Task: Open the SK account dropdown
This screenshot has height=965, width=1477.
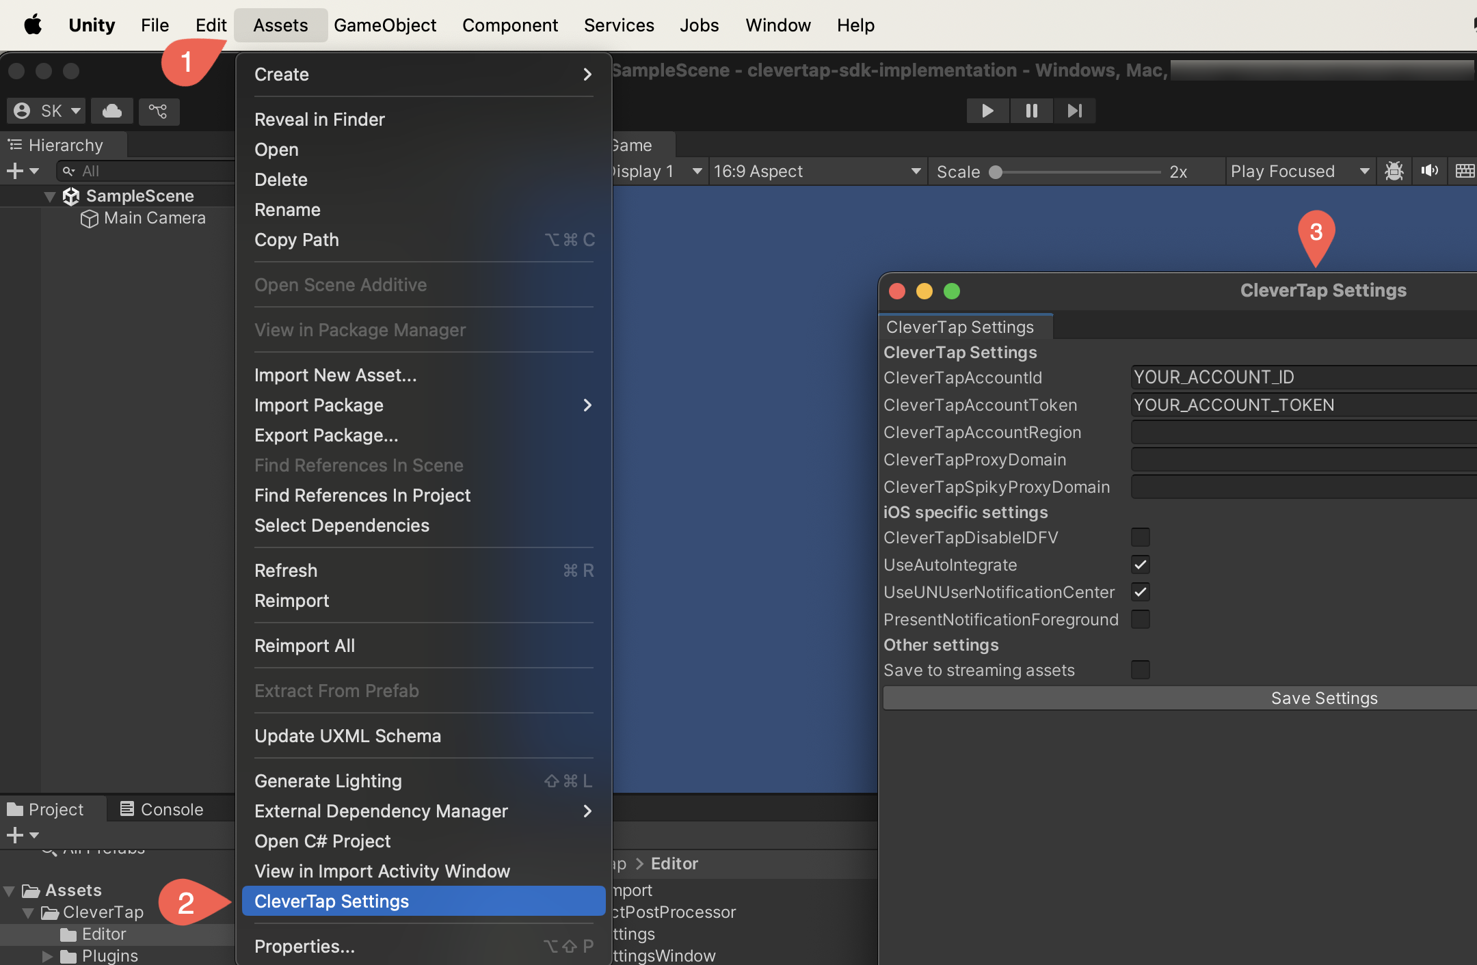Action: (47, 111)
